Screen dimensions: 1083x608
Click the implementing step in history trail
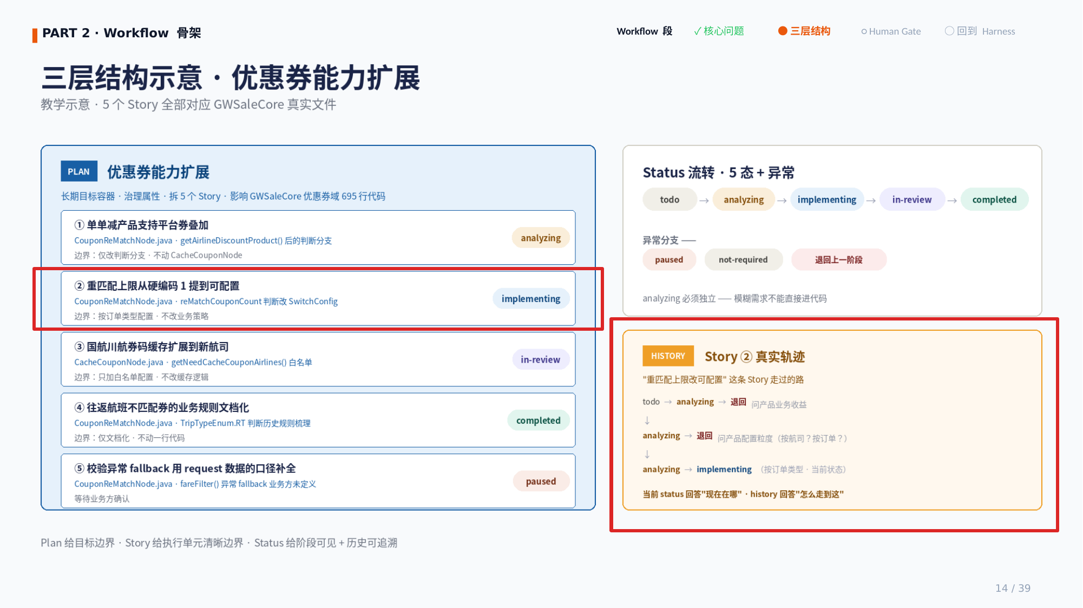tap(724, 469)
